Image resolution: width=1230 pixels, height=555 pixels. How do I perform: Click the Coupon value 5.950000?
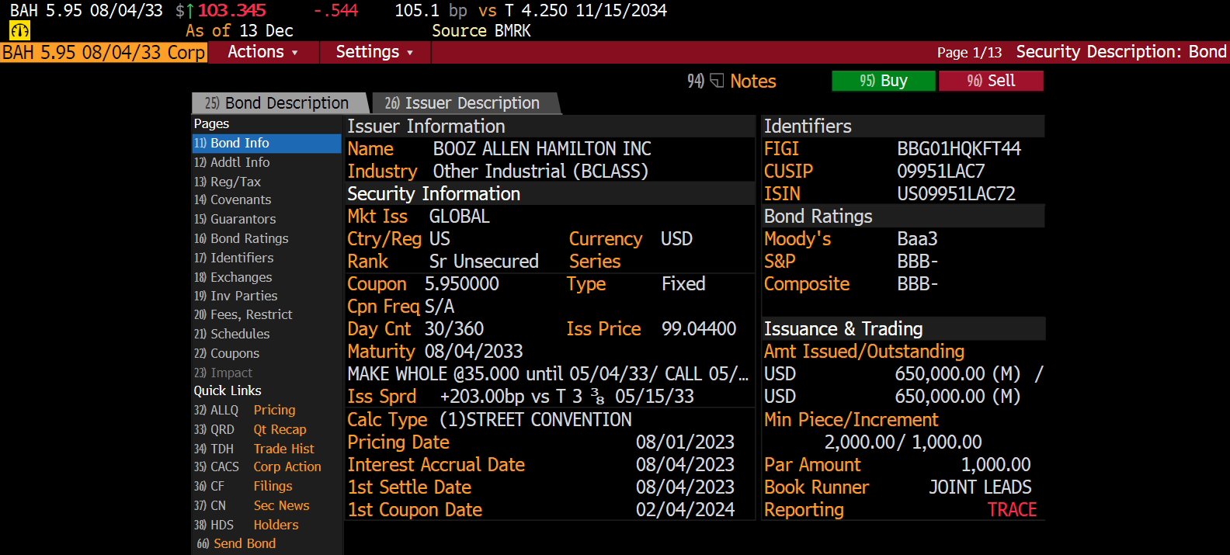pos(462,284)
